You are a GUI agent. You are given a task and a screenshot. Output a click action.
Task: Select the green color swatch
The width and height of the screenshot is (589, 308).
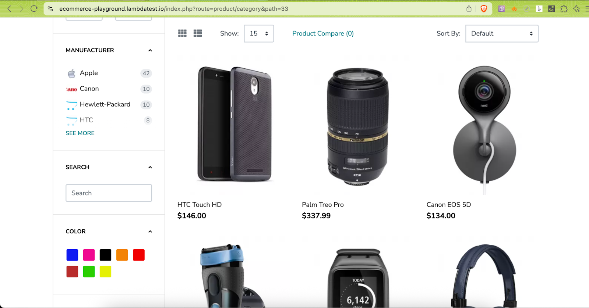coord(89,272)
